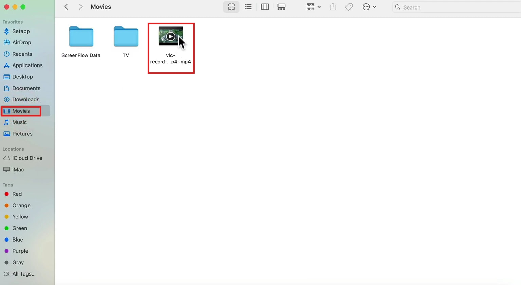Click the Movies window title
The image size is (521, 285).
point(101,7)
